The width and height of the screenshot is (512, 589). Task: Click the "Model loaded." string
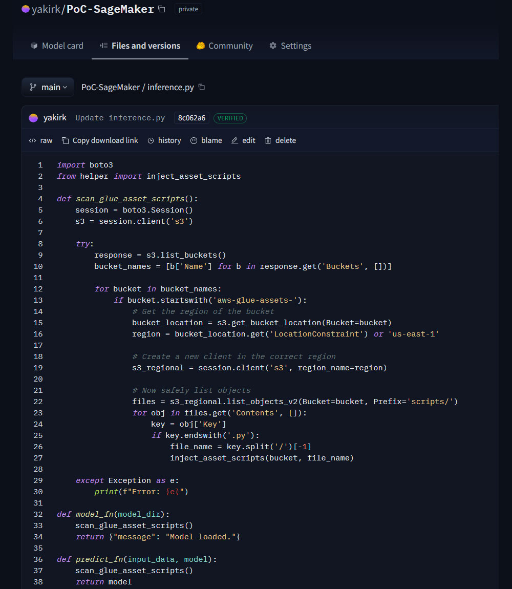[x=201, y=537]
